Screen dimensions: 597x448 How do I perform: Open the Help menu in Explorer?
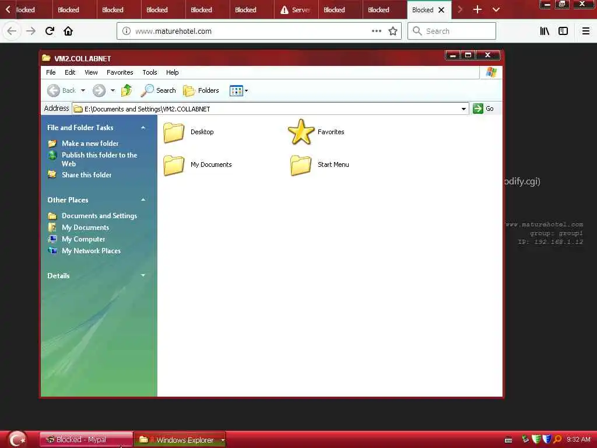coord(172,72)
